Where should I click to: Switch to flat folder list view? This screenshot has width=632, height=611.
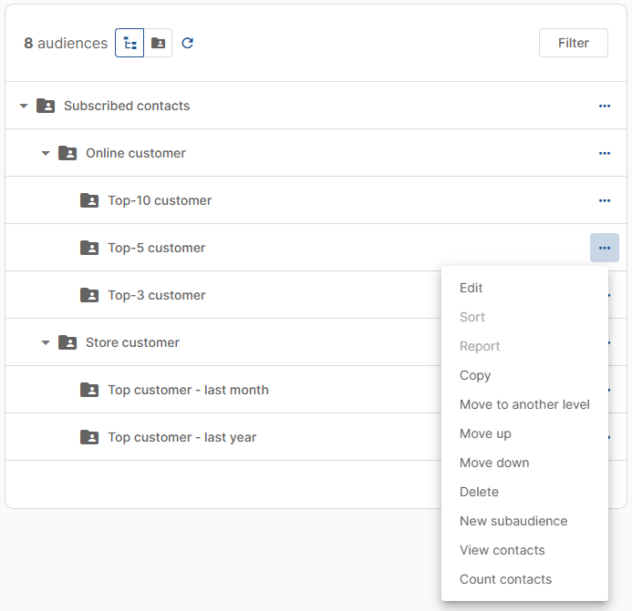[x=159, y=43]
